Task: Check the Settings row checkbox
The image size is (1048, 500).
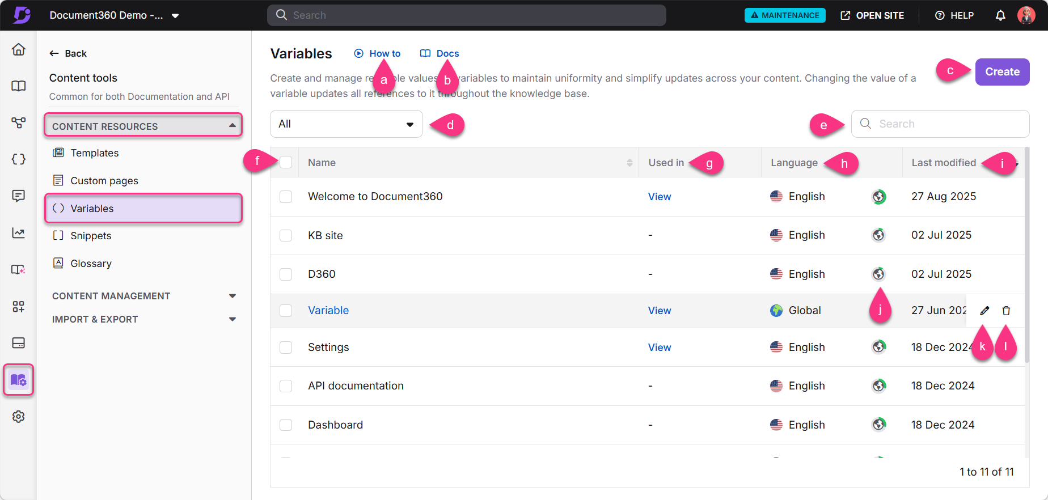Action: click(286, 348)
